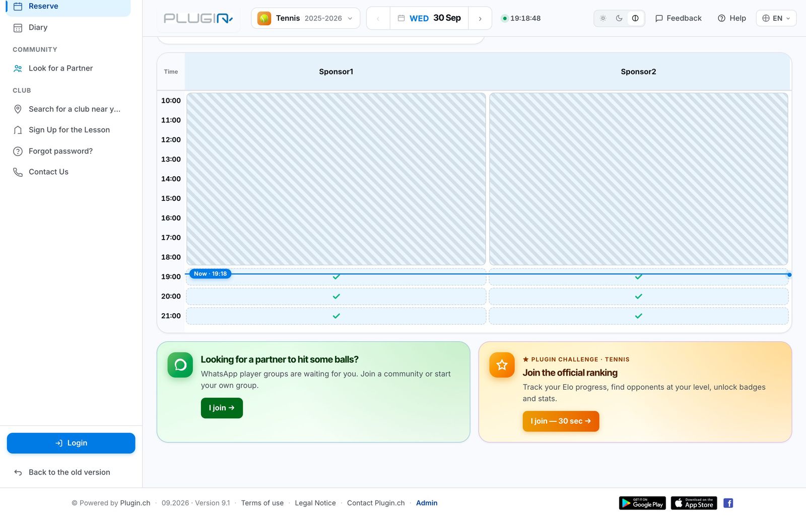Book Sponsor1 court at 21:00
This screenshot has width=806, height=518.
click(336, 316)
